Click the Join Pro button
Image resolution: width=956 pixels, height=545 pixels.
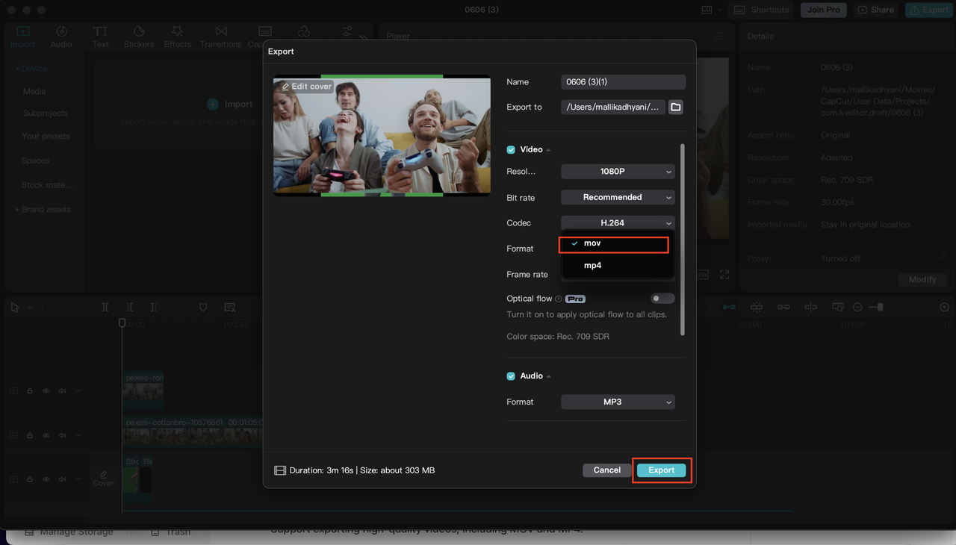pyautogui.click(x=823, y=10)
